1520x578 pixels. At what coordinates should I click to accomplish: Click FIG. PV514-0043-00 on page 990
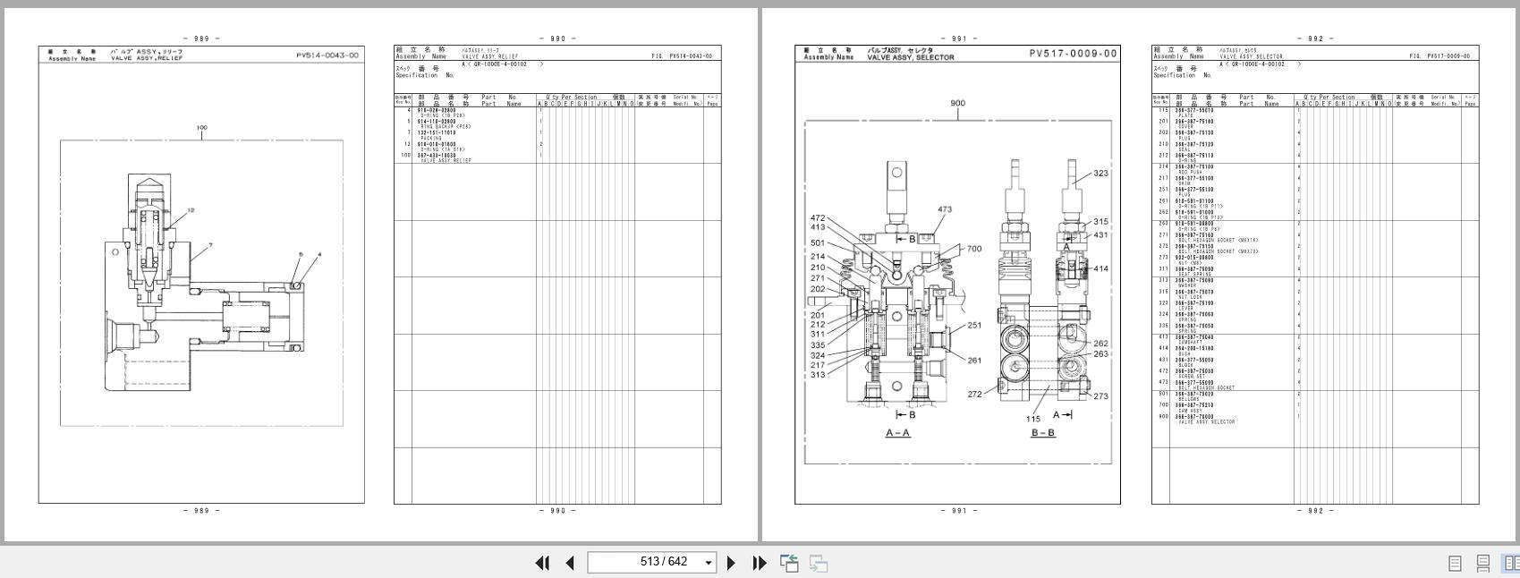click(682, 56)
